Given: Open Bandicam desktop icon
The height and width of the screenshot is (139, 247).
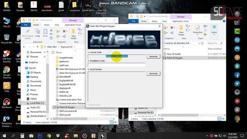Looking at the screenshot, I should click(7, 103).
